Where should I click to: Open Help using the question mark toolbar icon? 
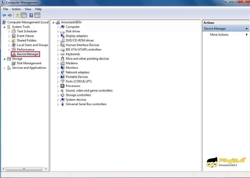click(31, 15)
